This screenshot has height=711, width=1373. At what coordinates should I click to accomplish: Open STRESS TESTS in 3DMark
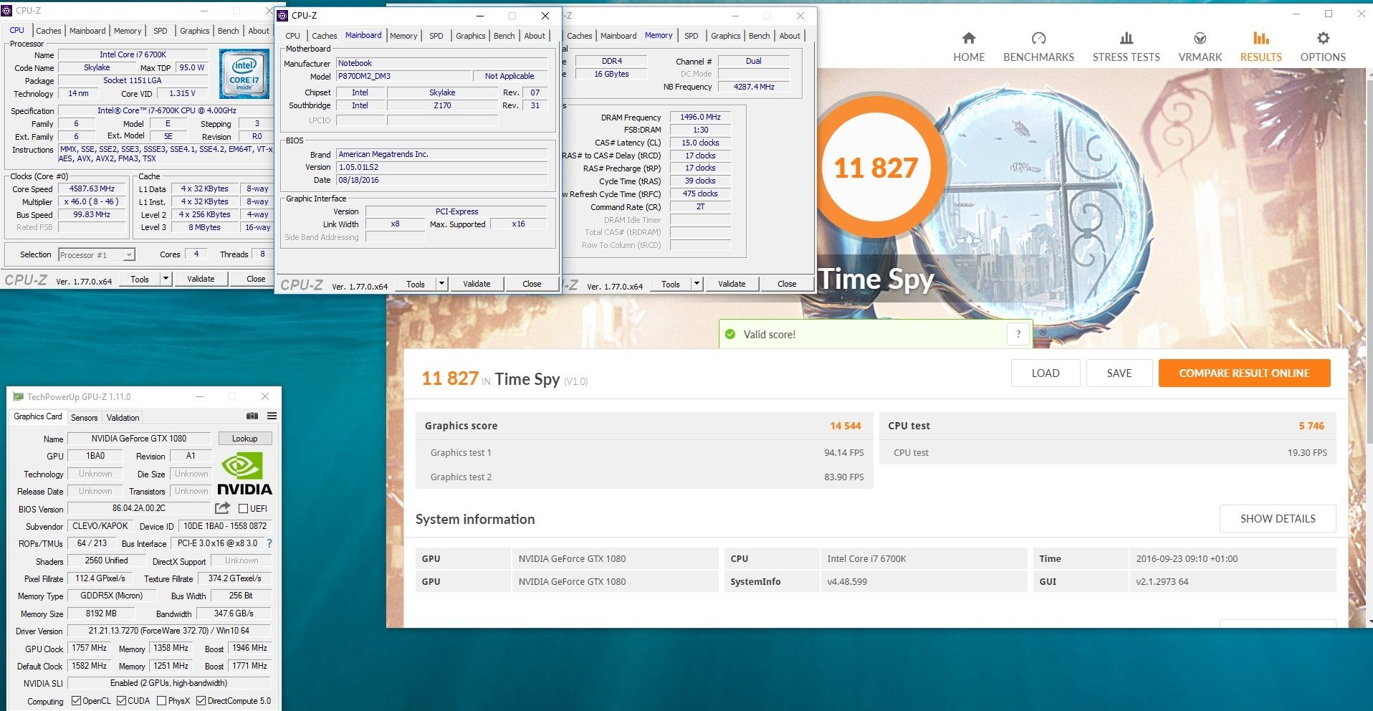coord(1126,47)
